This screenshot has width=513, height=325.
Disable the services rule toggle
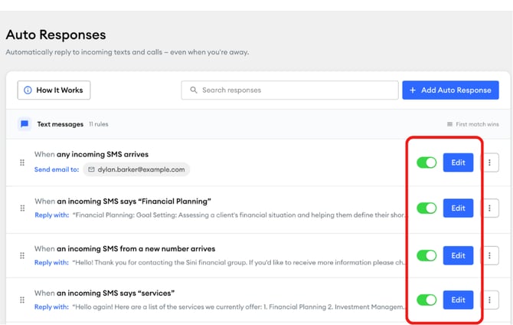pyautogui.click(x=426, y=300)
